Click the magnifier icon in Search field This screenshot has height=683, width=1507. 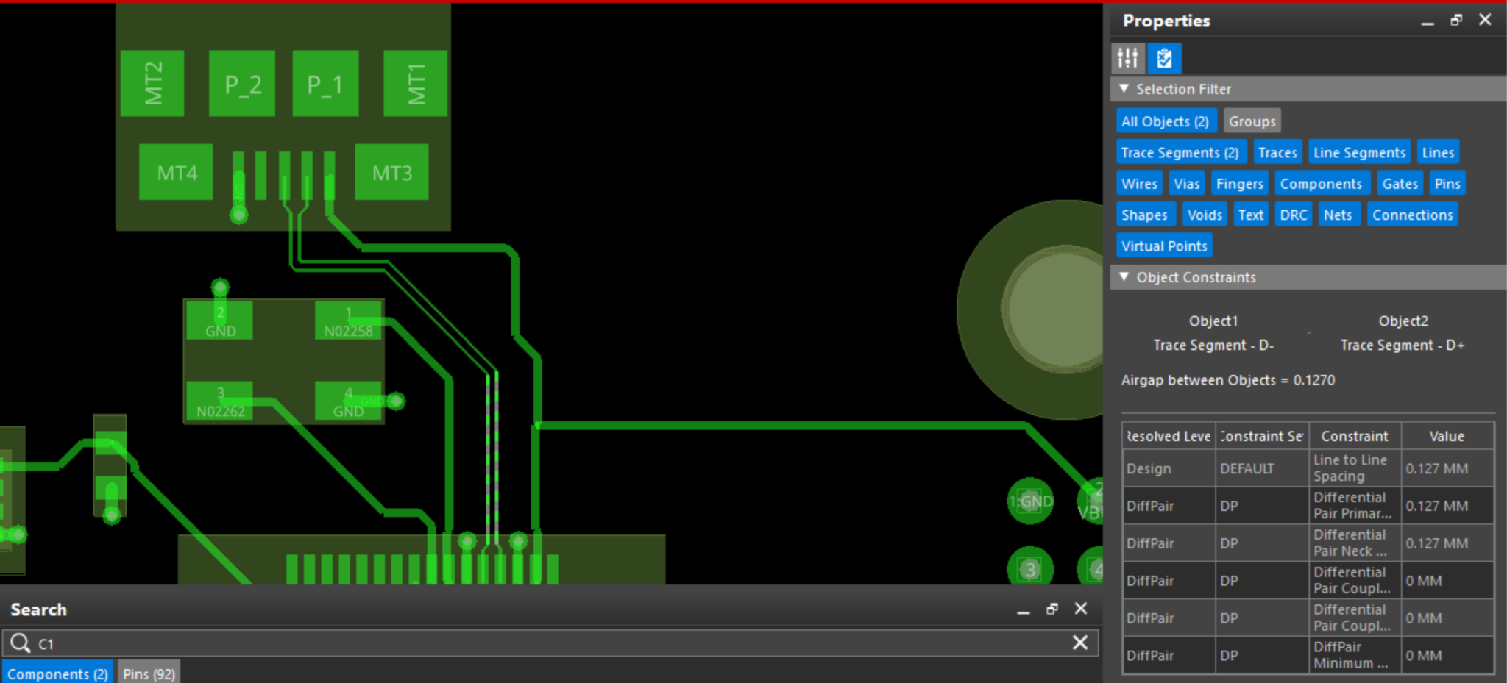pyautogui.click(x=20, y=643)
